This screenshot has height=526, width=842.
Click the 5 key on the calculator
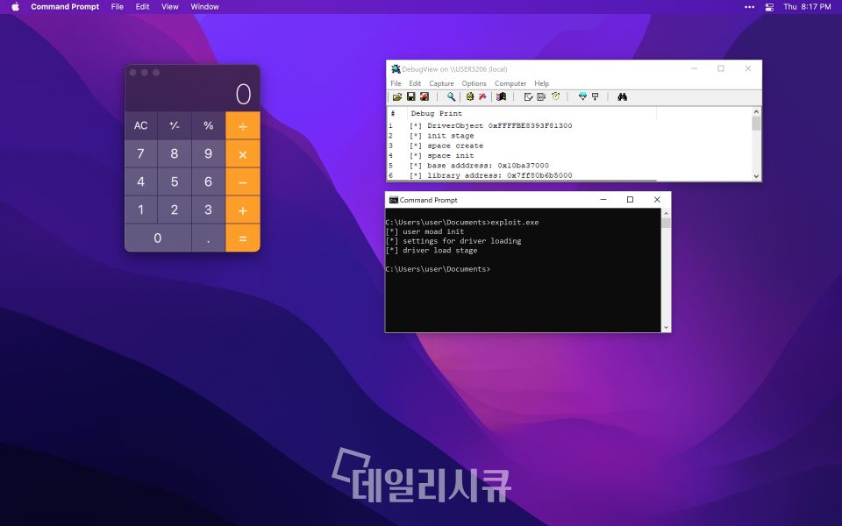[x=175, y=182]
